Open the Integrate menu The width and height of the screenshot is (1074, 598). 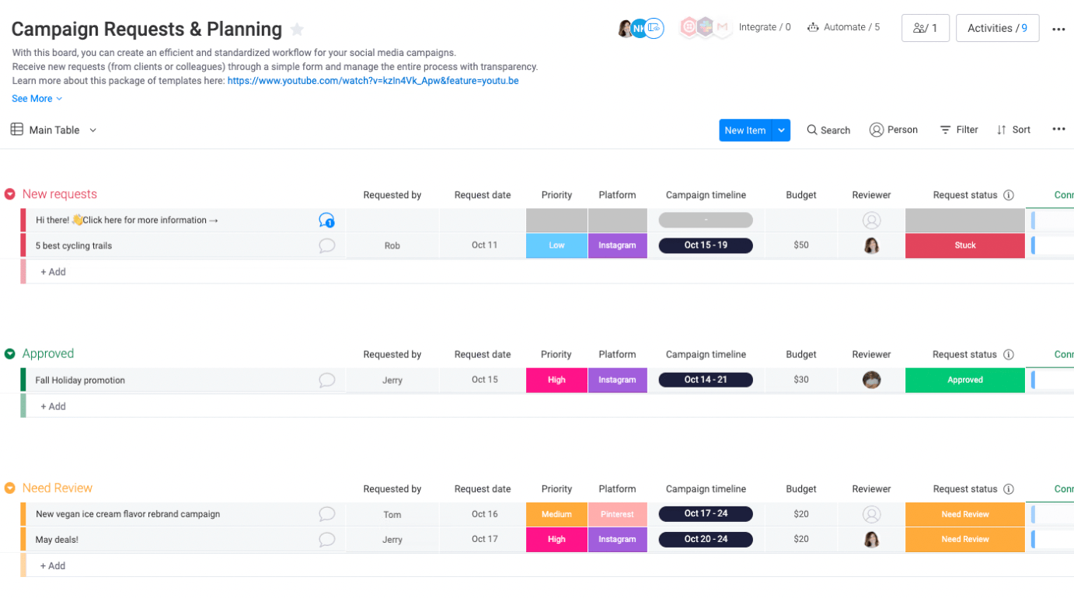(764, 27)
